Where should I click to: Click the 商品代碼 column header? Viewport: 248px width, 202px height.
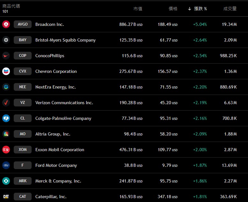(11, 6)
